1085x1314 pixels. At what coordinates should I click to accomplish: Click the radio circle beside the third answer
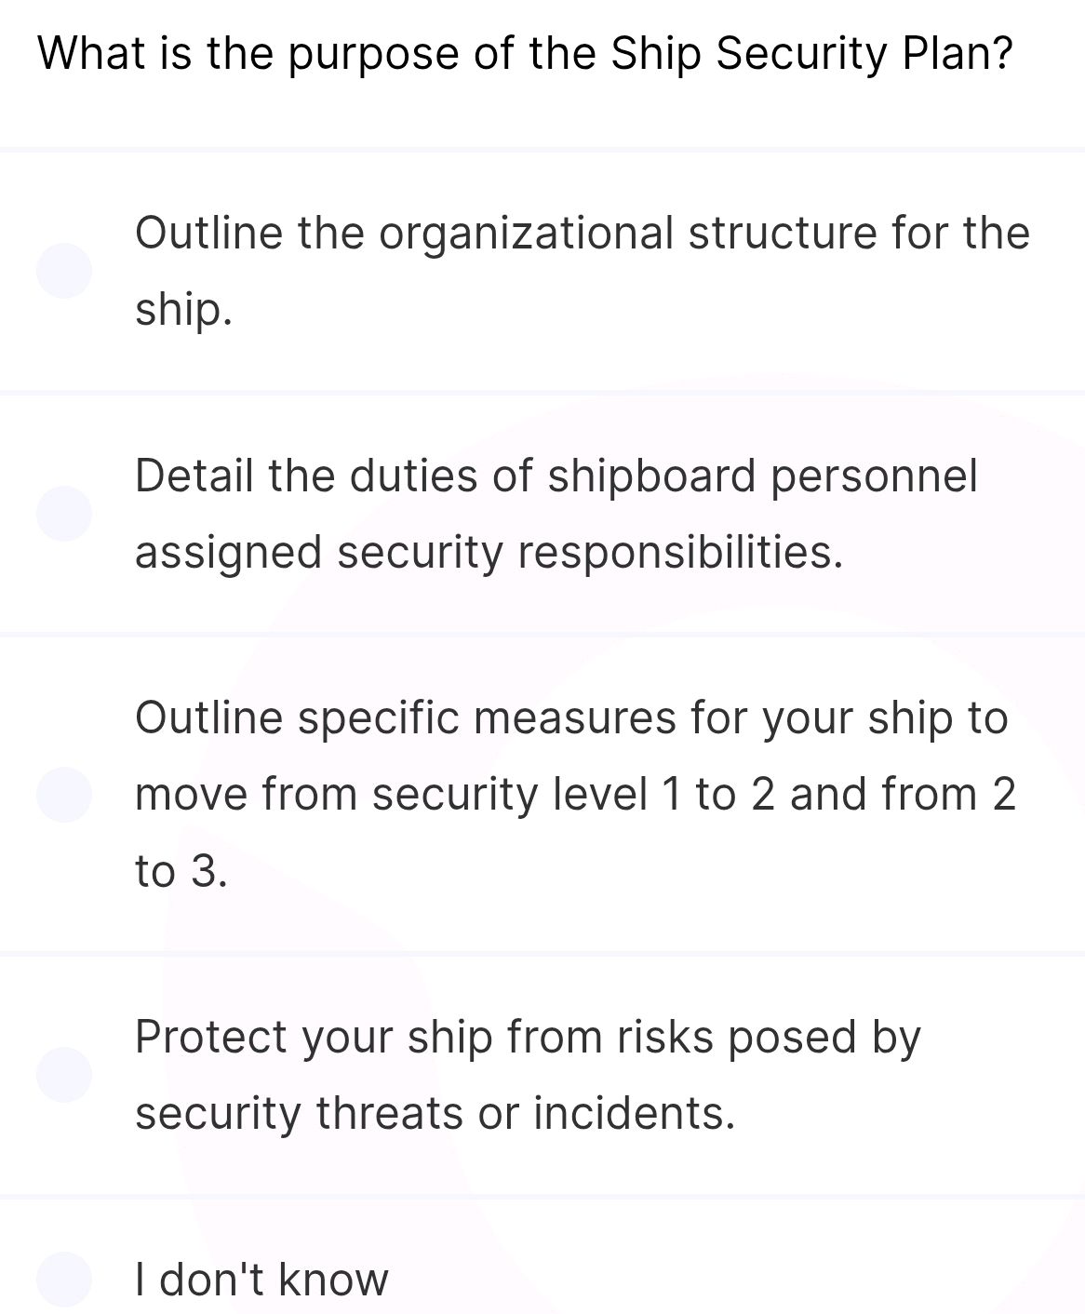tap(65, 793)
